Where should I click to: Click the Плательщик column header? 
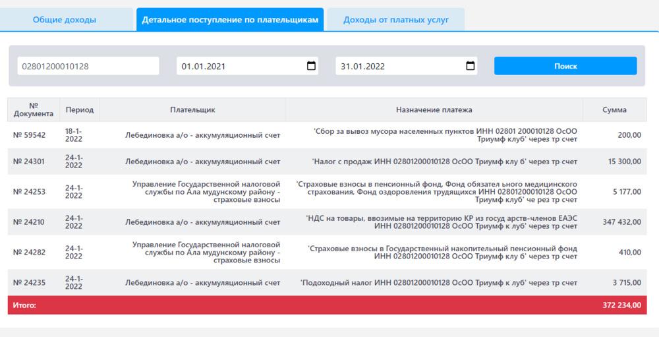tap(192, 109)
